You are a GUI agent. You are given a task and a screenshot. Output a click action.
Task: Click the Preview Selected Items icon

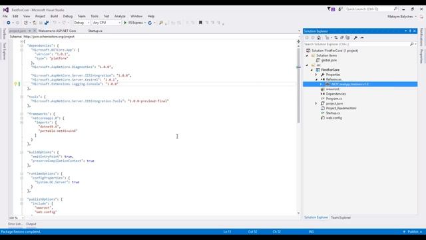tap(362, 37)
